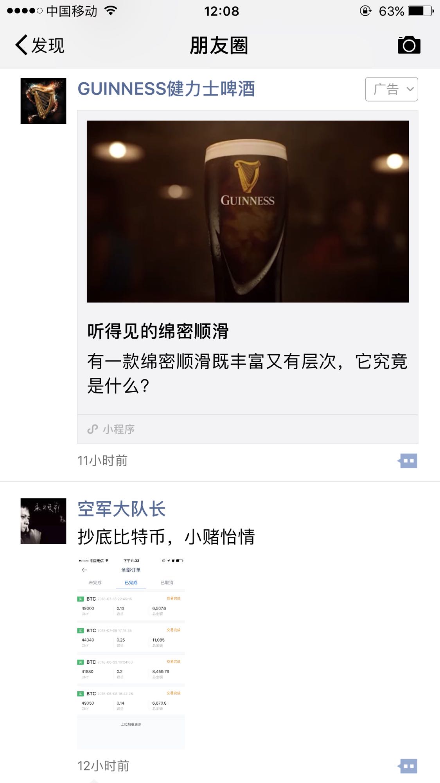Tap the 12:08 clock in the status bar

(221, 11)
